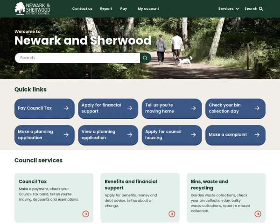Expand the Services dropdown chevron
280x224 pixels.
238,9
